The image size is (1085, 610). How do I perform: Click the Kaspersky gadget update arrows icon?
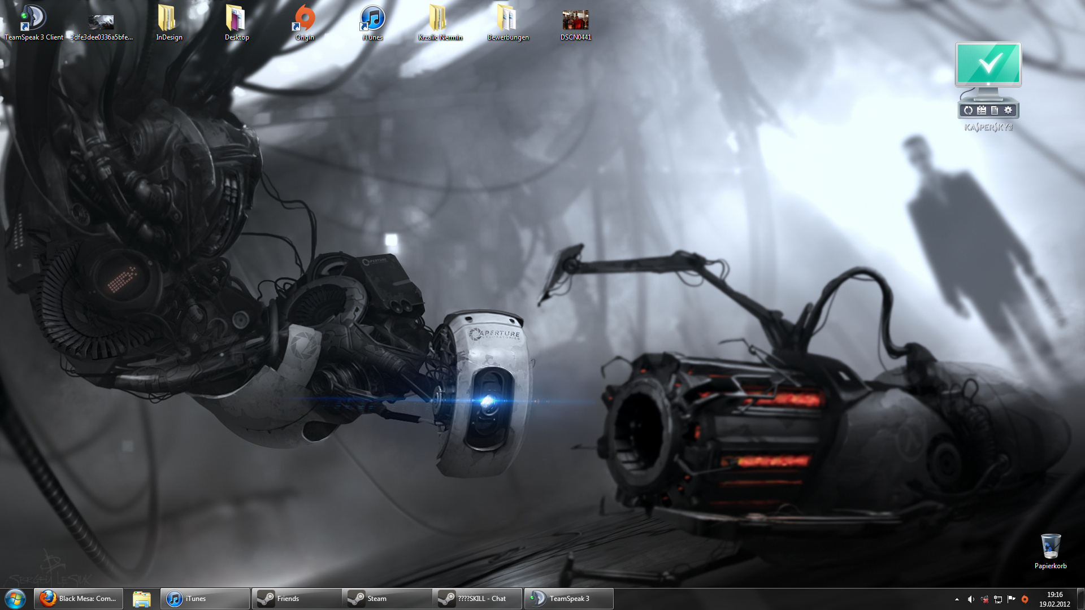click(968, 111)
